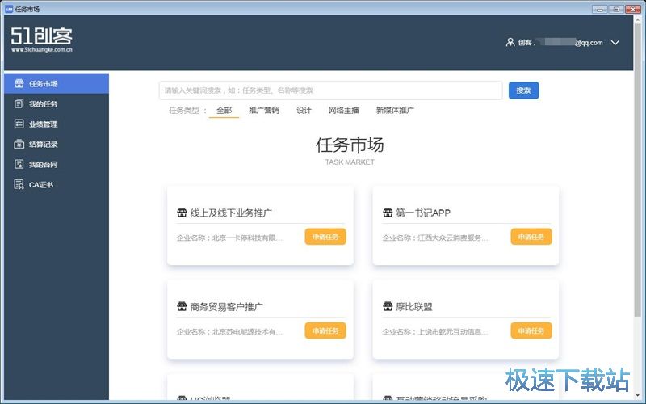Open 任务市场 in the sidebar
Image resolution: width=646 pixels, height=404 pixels.
57,84
